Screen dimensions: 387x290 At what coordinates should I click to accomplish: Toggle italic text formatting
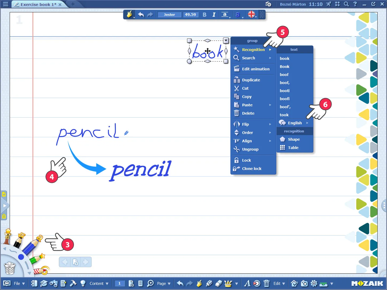point(214,15)
